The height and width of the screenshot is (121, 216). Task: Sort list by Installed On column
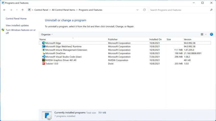[155, 39]
